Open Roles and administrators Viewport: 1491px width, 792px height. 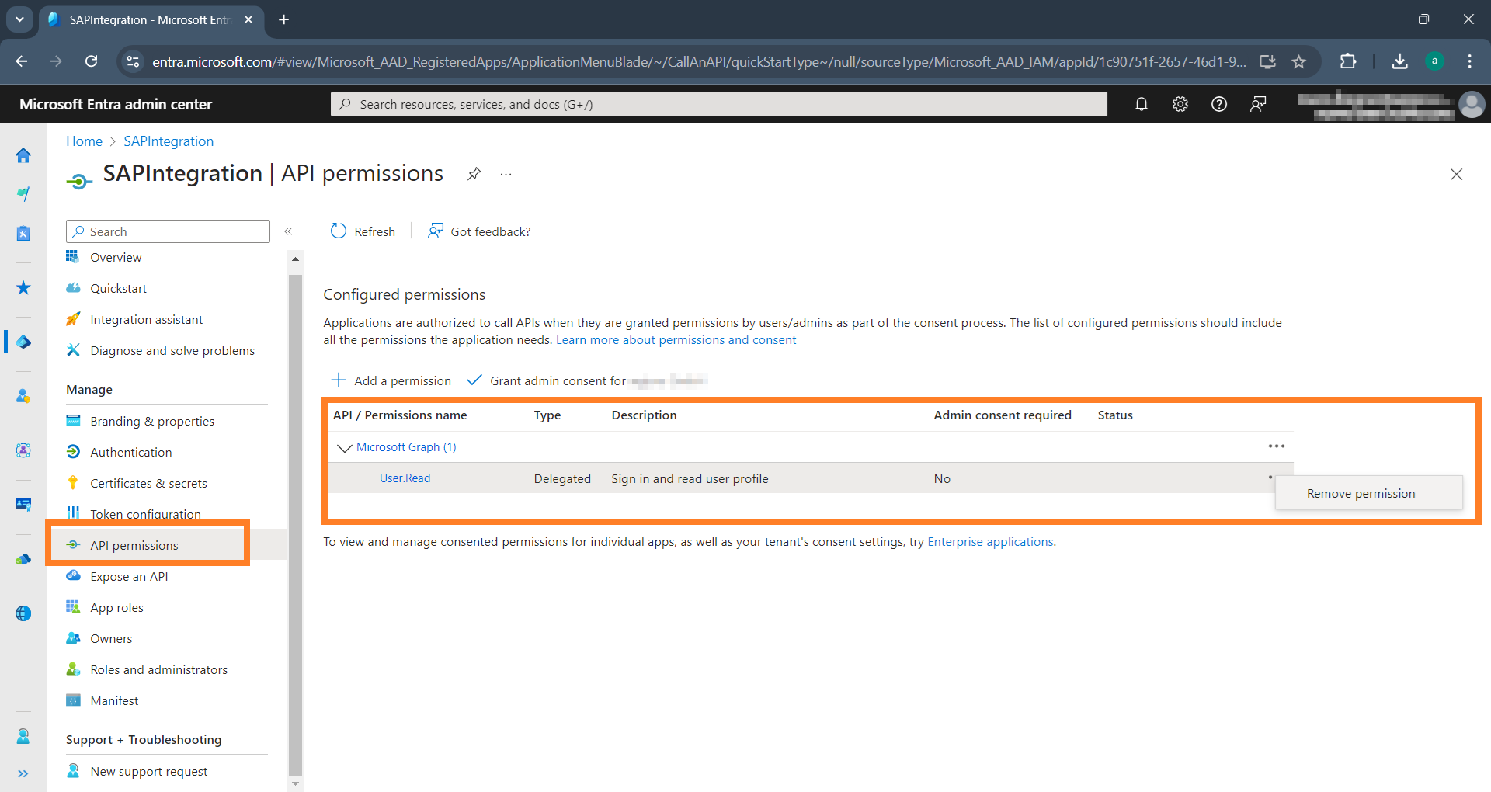pos(158,669)
